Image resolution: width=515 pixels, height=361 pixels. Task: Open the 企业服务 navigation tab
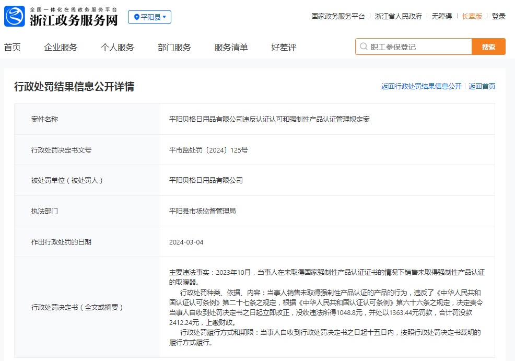(x=61, y=48)
